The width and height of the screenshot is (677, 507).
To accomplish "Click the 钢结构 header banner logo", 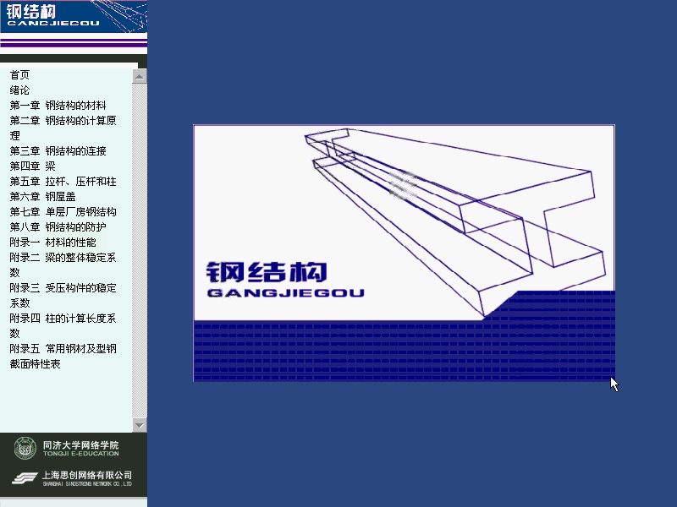I will [74, 17].
